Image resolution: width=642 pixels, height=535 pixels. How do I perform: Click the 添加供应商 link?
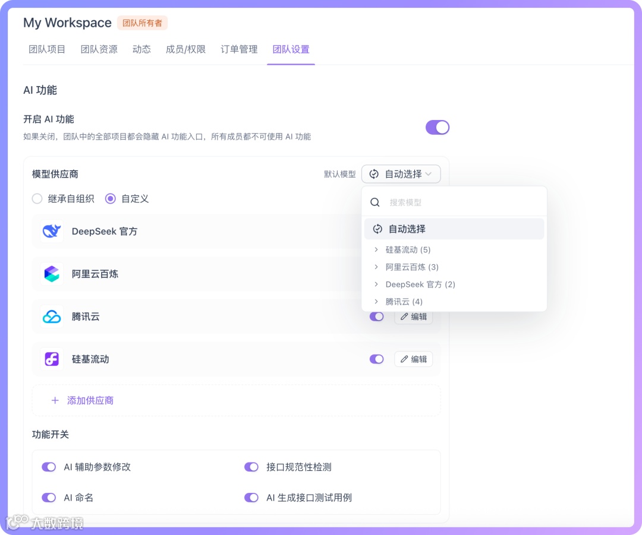(90, 400)
